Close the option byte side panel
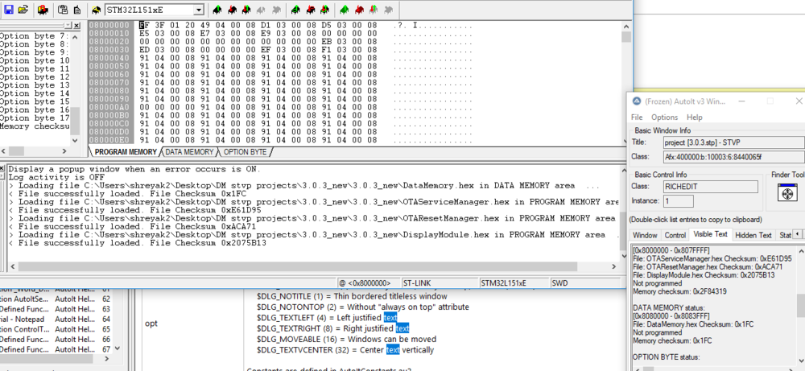Screen dimensions: 805x371 [x=76, y=26]
